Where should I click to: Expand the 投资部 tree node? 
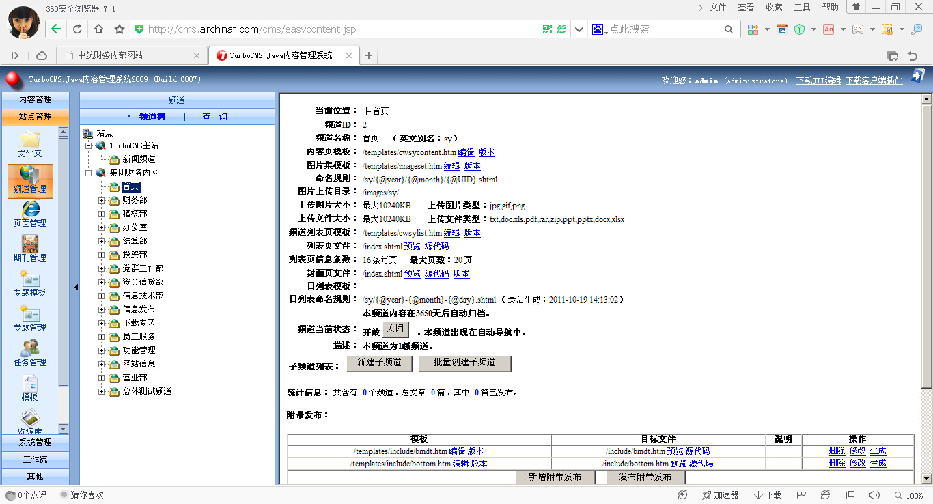pos(101,255)
